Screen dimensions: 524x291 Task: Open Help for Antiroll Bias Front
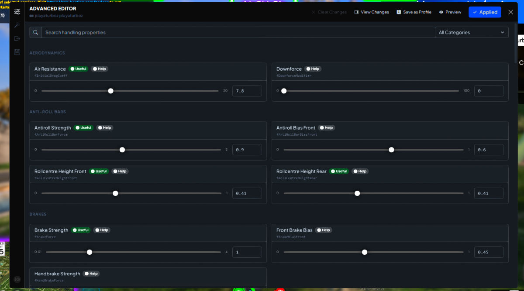pos(326,128)
